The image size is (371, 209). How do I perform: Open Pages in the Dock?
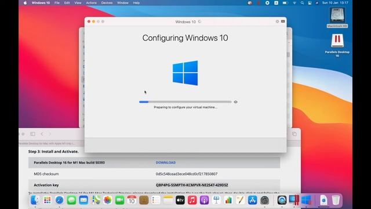(x=241, y=200)
